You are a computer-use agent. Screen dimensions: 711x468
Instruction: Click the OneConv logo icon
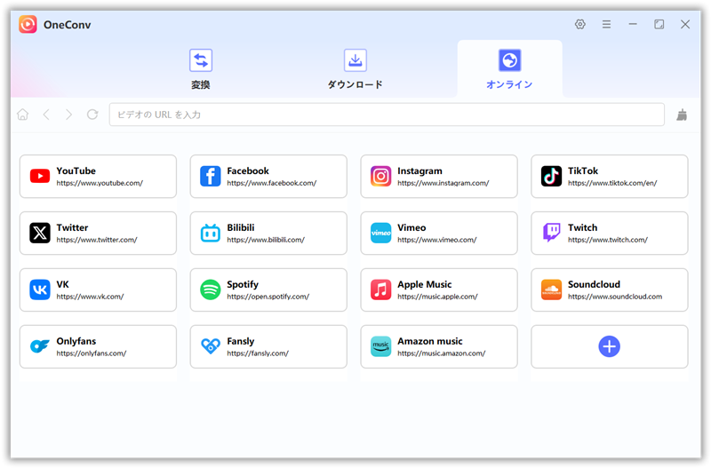(x=28, y=24)
